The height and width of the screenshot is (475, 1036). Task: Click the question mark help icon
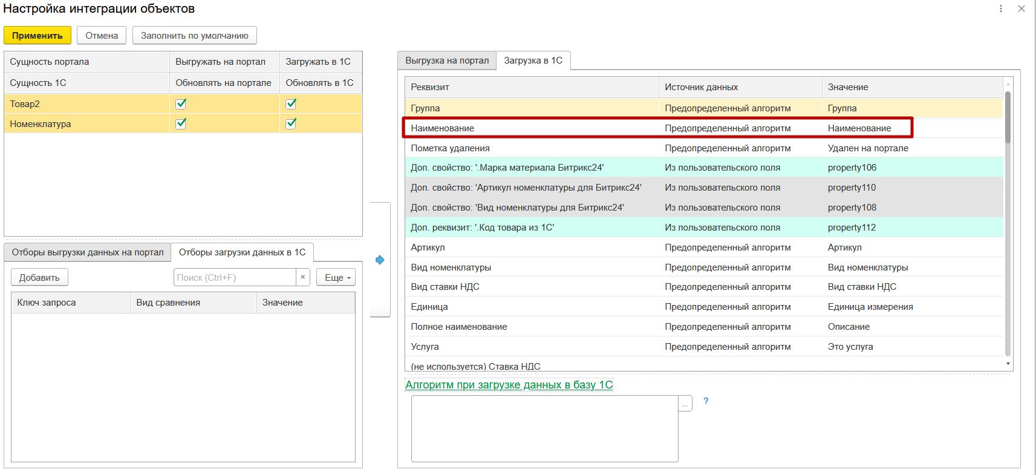(x=706, y=401)
